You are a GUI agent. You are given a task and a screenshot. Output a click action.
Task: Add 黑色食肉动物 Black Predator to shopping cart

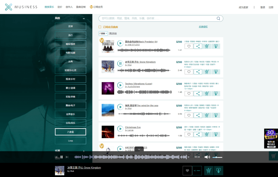coord(207,46)
